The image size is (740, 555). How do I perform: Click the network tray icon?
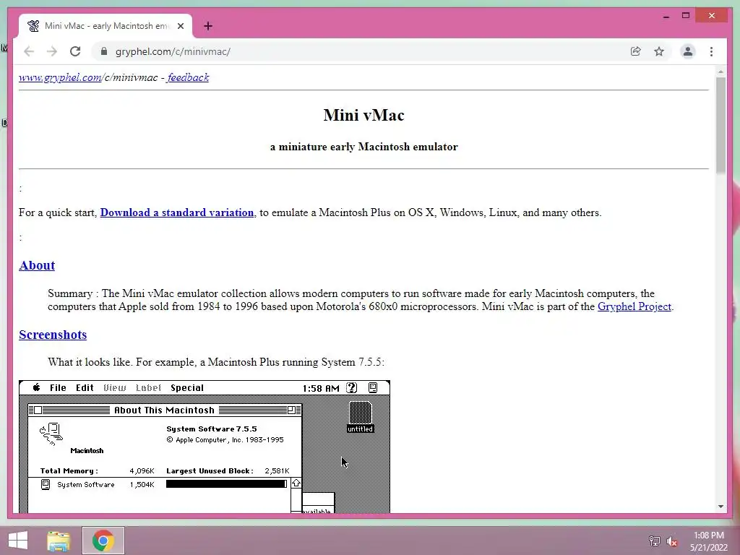pos(654,541)
